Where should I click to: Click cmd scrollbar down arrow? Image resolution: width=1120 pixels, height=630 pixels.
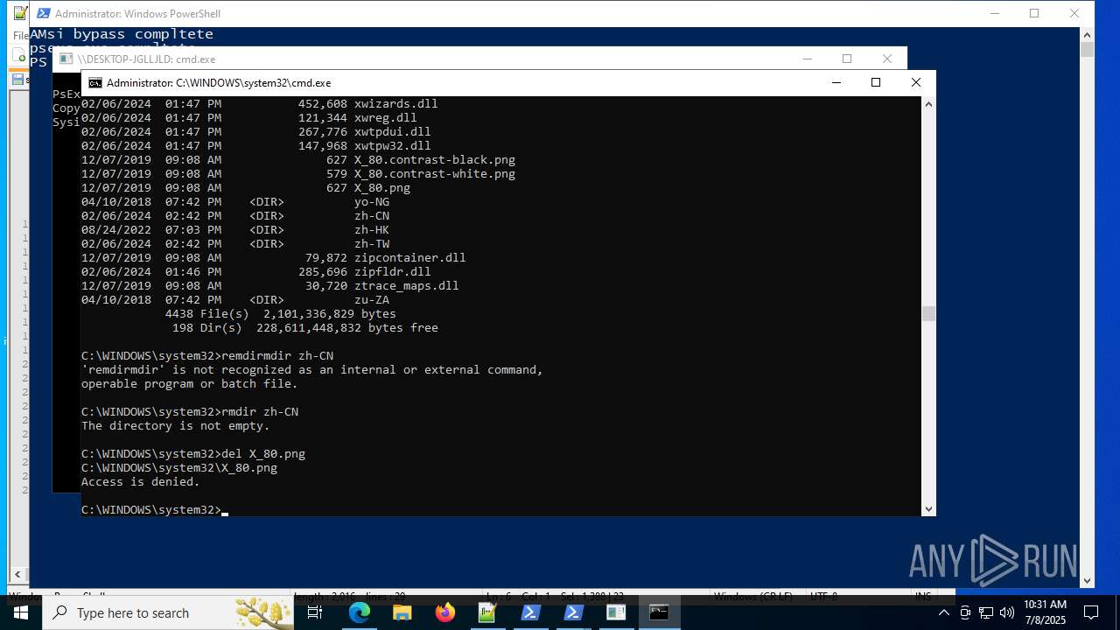[x=928, y=509]
